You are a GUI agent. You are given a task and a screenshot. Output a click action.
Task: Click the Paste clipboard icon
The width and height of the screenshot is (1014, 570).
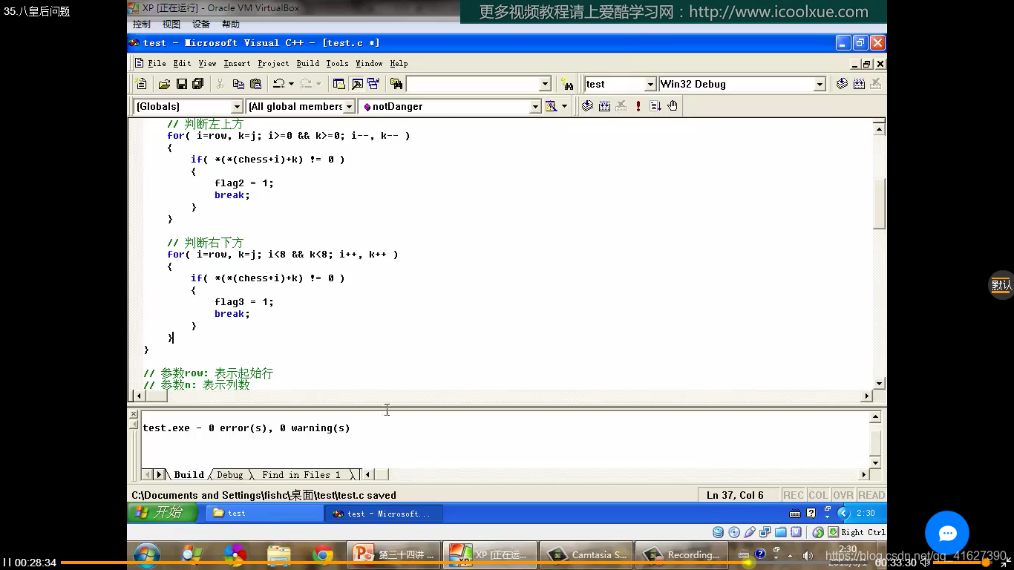pyautogui.click(x=255, y=84)
